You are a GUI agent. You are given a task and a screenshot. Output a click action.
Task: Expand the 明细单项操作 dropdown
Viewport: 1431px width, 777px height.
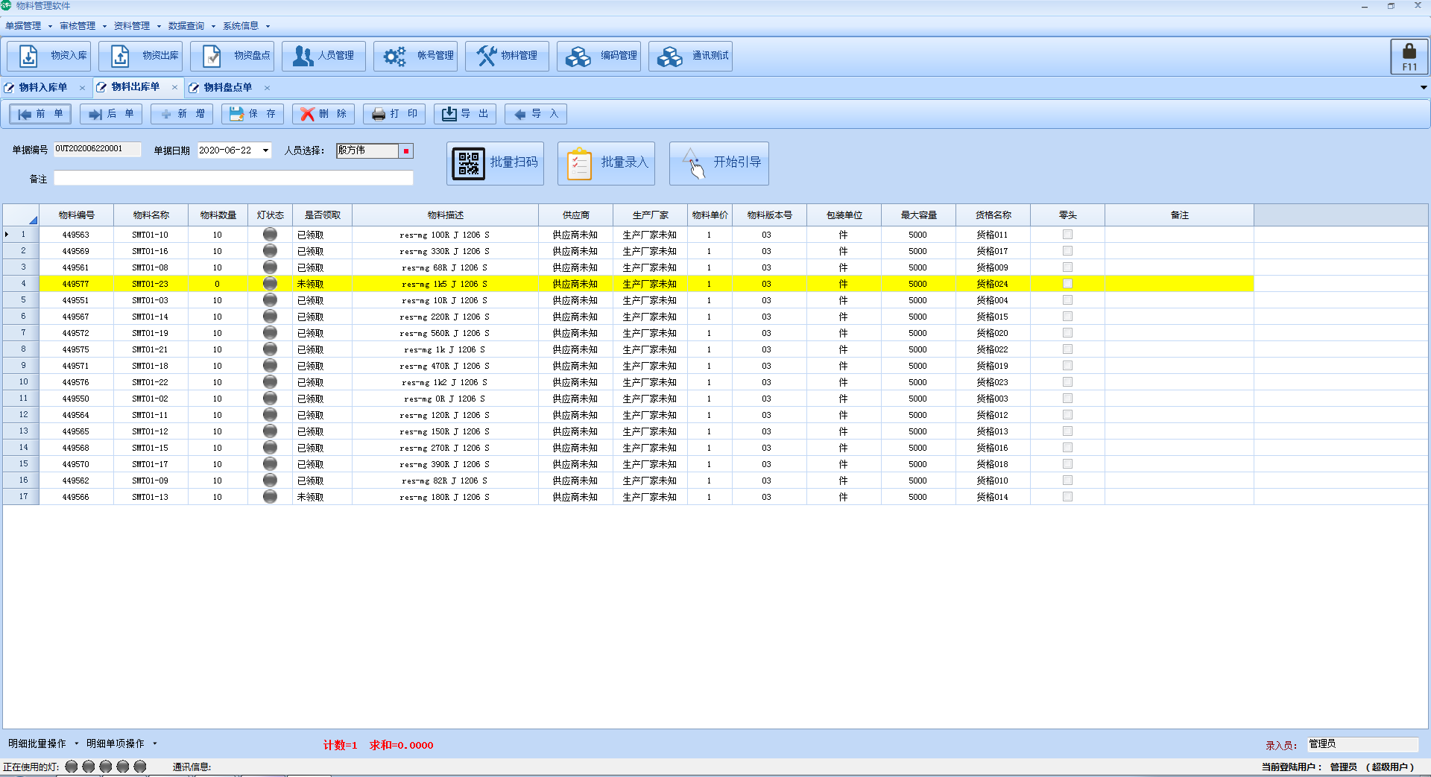pyautogui.click(x=121, y=743)
